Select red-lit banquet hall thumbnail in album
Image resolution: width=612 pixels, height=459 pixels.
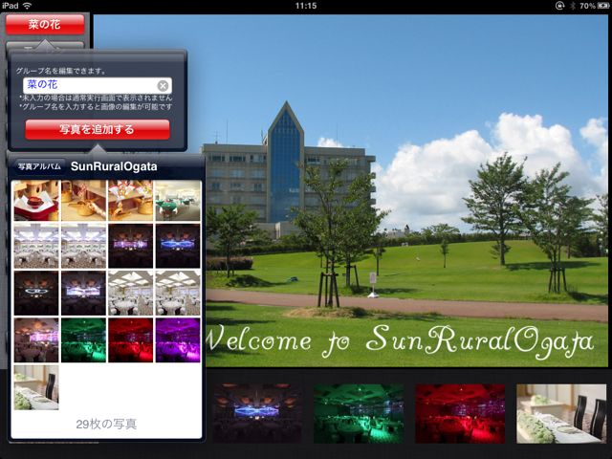click(131, 340)
